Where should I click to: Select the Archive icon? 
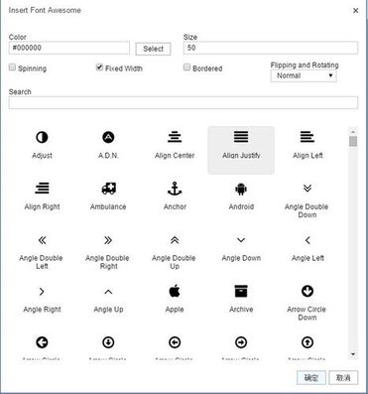point(241,291)
